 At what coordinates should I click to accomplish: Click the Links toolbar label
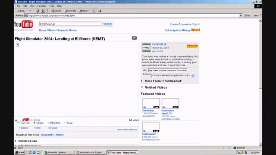point(256,15)
